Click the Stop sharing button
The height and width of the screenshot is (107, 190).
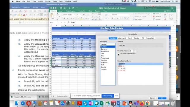click(107, 96)
